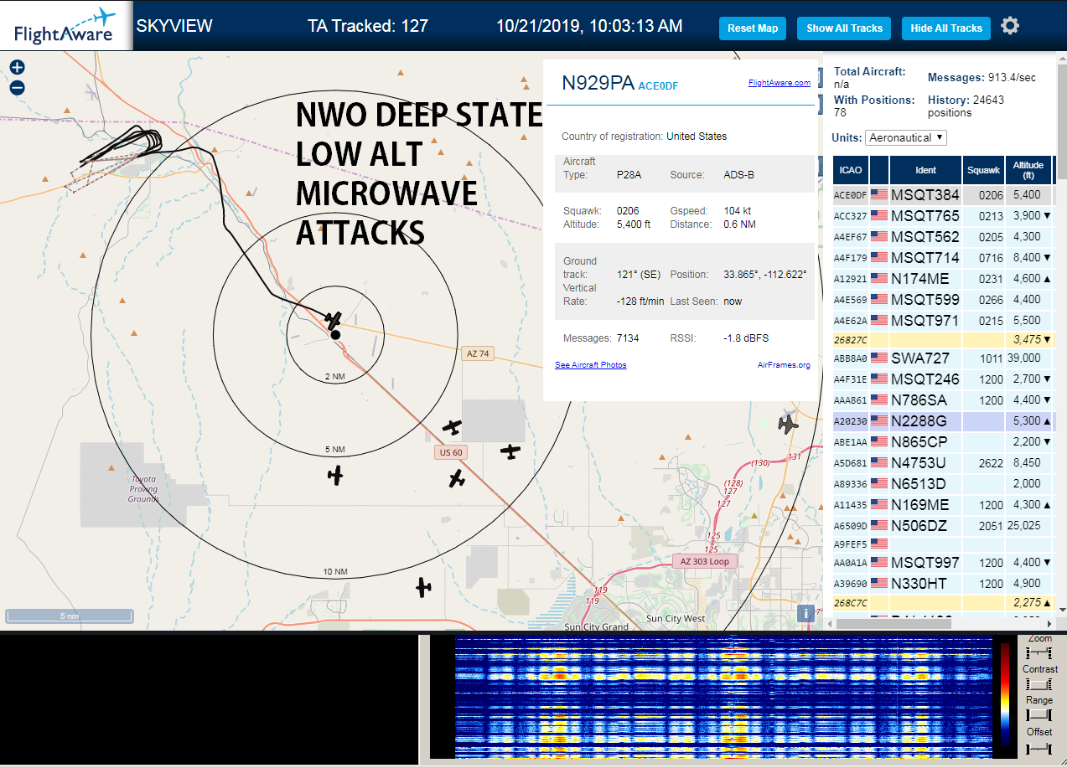This screenshot has height=768, width=1067.
Task: Adjust the spectrogram Offset slider
Action: pos(1039,747)
